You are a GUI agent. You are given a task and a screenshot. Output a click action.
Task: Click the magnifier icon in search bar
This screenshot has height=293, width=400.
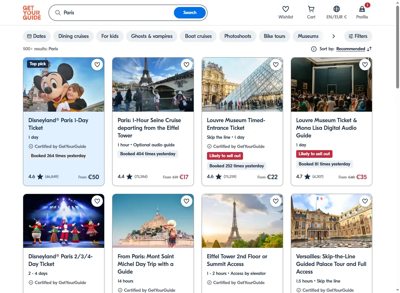click(58, 13)
